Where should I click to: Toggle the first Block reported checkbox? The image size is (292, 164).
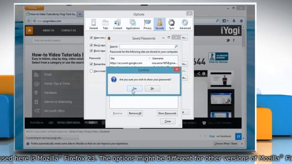91,45
